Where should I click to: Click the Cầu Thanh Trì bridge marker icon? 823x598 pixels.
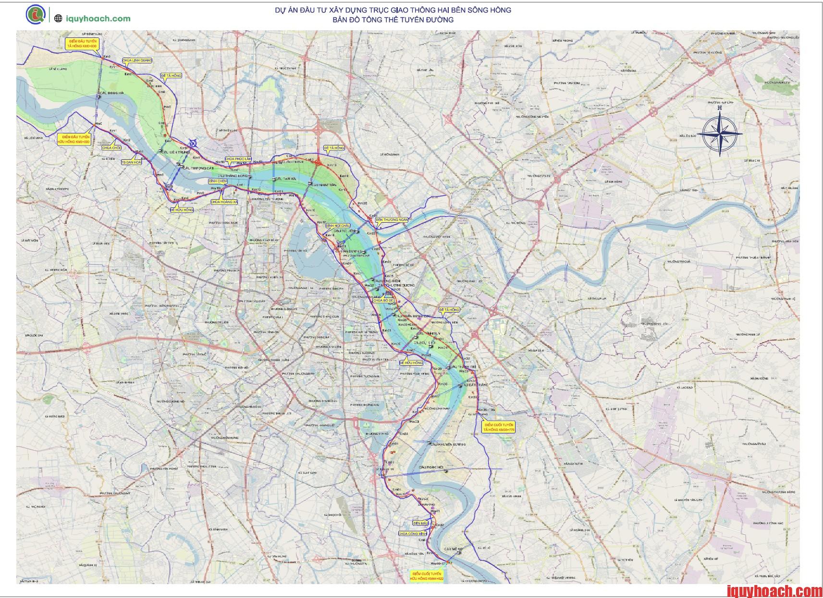pos(448,368)
